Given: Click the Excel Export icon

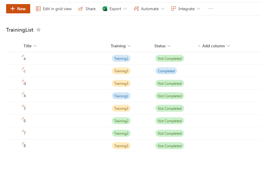Looking at the screenshot, I should click(105, 9).
